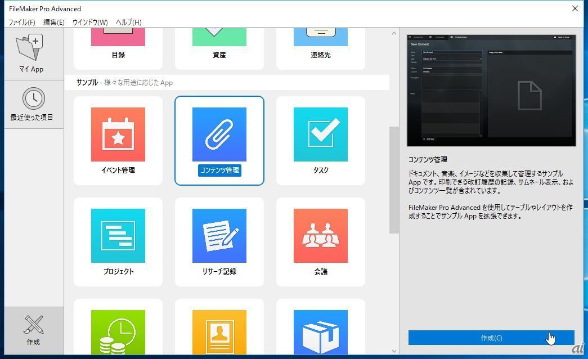Click the コンテンツ管理 heading in details panel
The image size is (588, 359).
(x=428, y=159)
